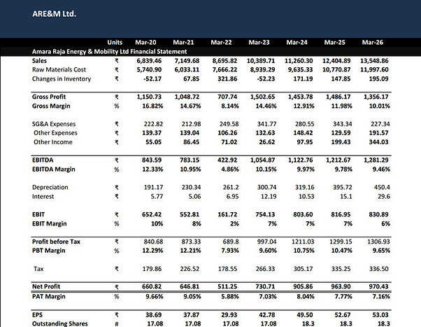Click EBITDA value 843.59
The width and height of the screenshot is (421, 327).
152,160
